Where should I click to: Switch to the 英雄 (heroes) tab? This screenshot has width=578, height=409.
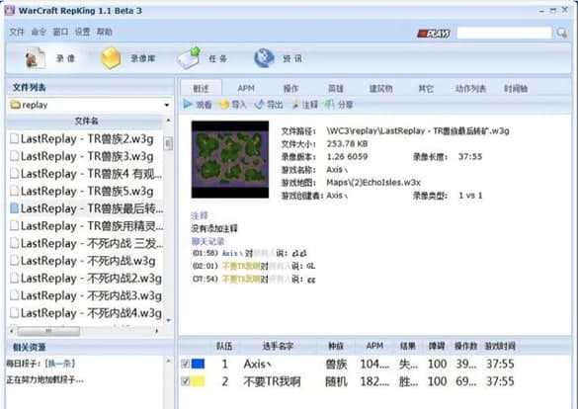pyautogui.click(x=336, y=89)
